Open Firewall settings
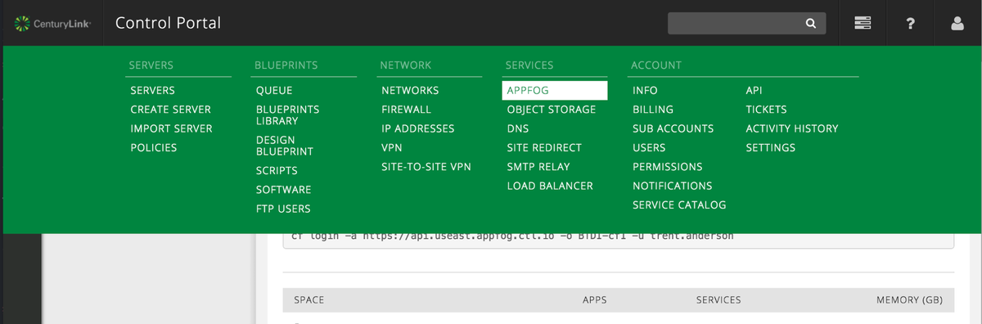This screenshot has width=982, height=324. (x=406, y=110)
